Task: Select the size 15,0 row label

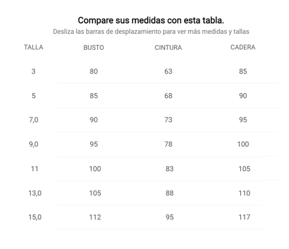Action: (35, 217)
